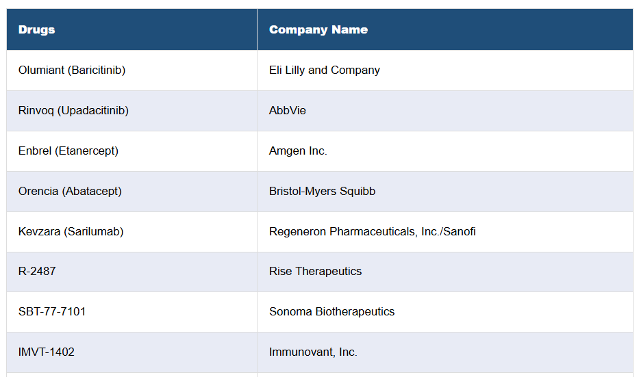Click the word Regeneron in the table
The height and width of the screenshot is (377, 639).
click(298, 231)
